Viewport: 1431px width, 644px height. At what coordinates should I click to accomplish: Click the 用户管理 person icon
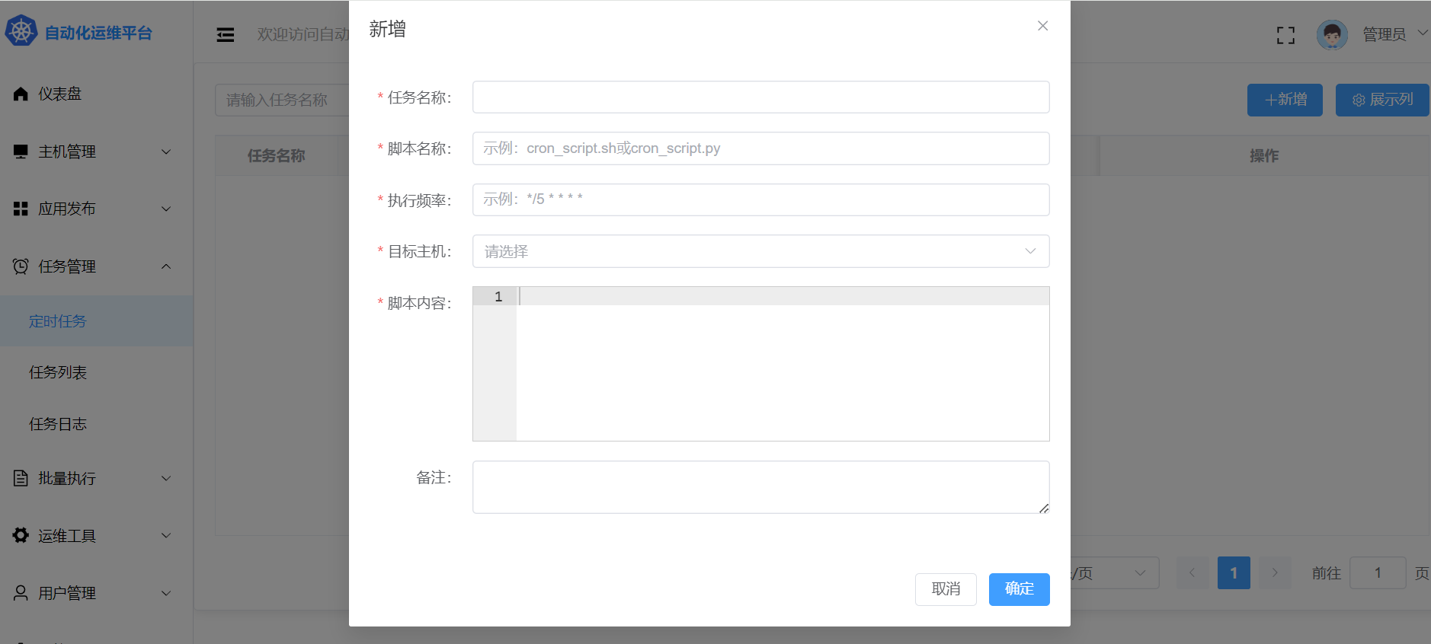click(21, 593)
